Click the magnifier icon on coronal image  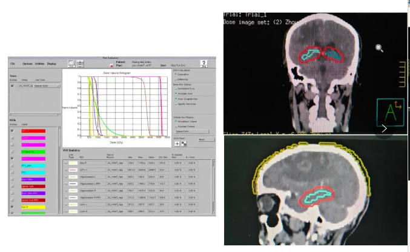click(x=379, y=48)
